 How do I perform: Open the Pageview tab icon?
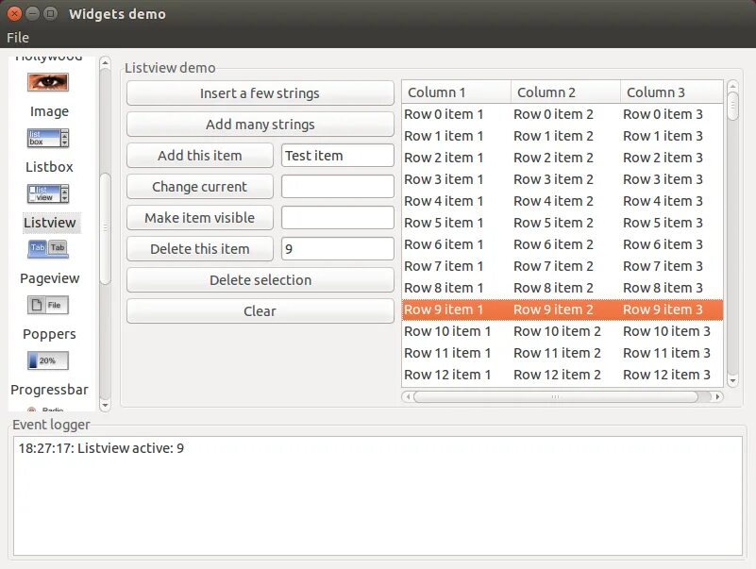click(48, 249)
